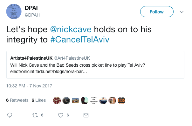Viewport: 192px width, 126px height.
Task: Like the tweet with the heart icon
Action: [61, 115]
